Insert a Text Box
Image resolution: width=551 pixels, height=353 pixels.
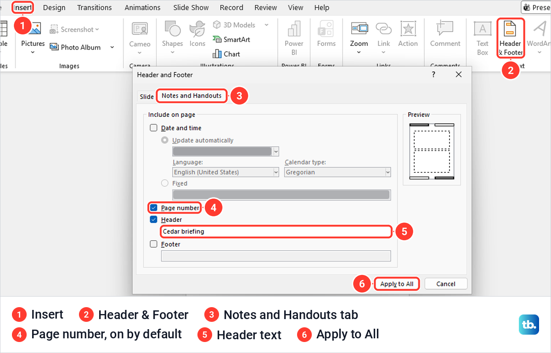(483, 39)
